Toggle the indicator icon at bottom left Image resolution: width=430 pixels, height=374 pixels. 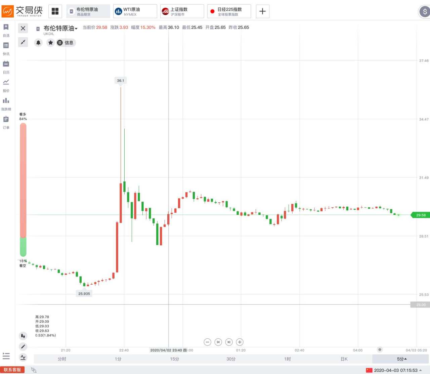click(23, 357)
